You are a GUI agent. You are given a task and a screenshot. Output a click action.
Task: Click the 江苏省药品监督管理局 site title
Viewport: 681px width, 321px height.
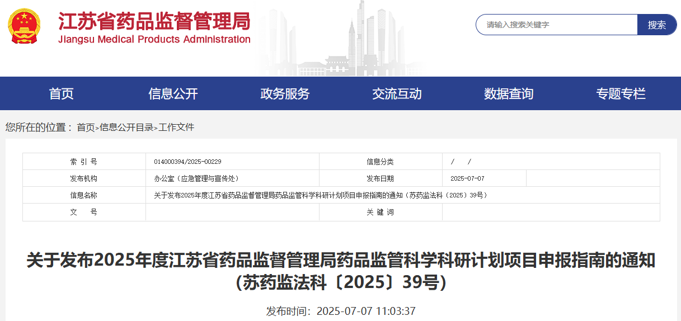[154, 21]
